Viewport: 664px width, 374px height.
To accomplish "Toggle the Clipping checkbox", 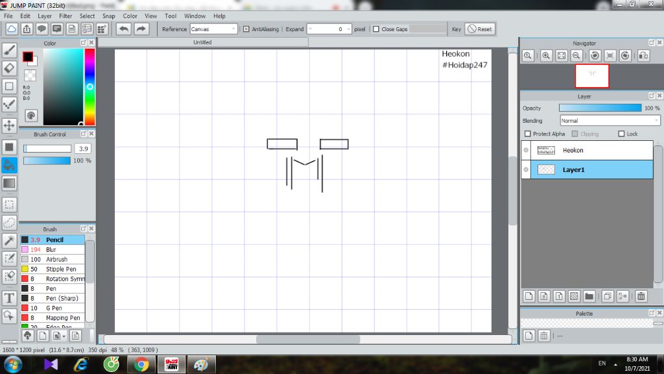I will pos(575,134).
